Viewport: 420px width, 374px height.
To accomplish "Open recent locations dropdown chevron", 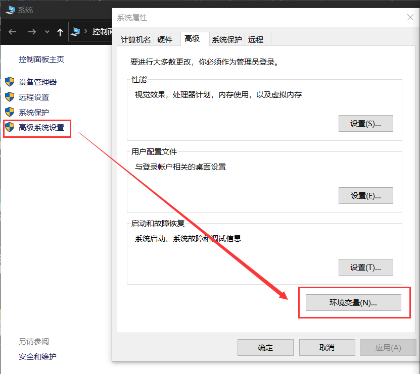I will (47, 32).
